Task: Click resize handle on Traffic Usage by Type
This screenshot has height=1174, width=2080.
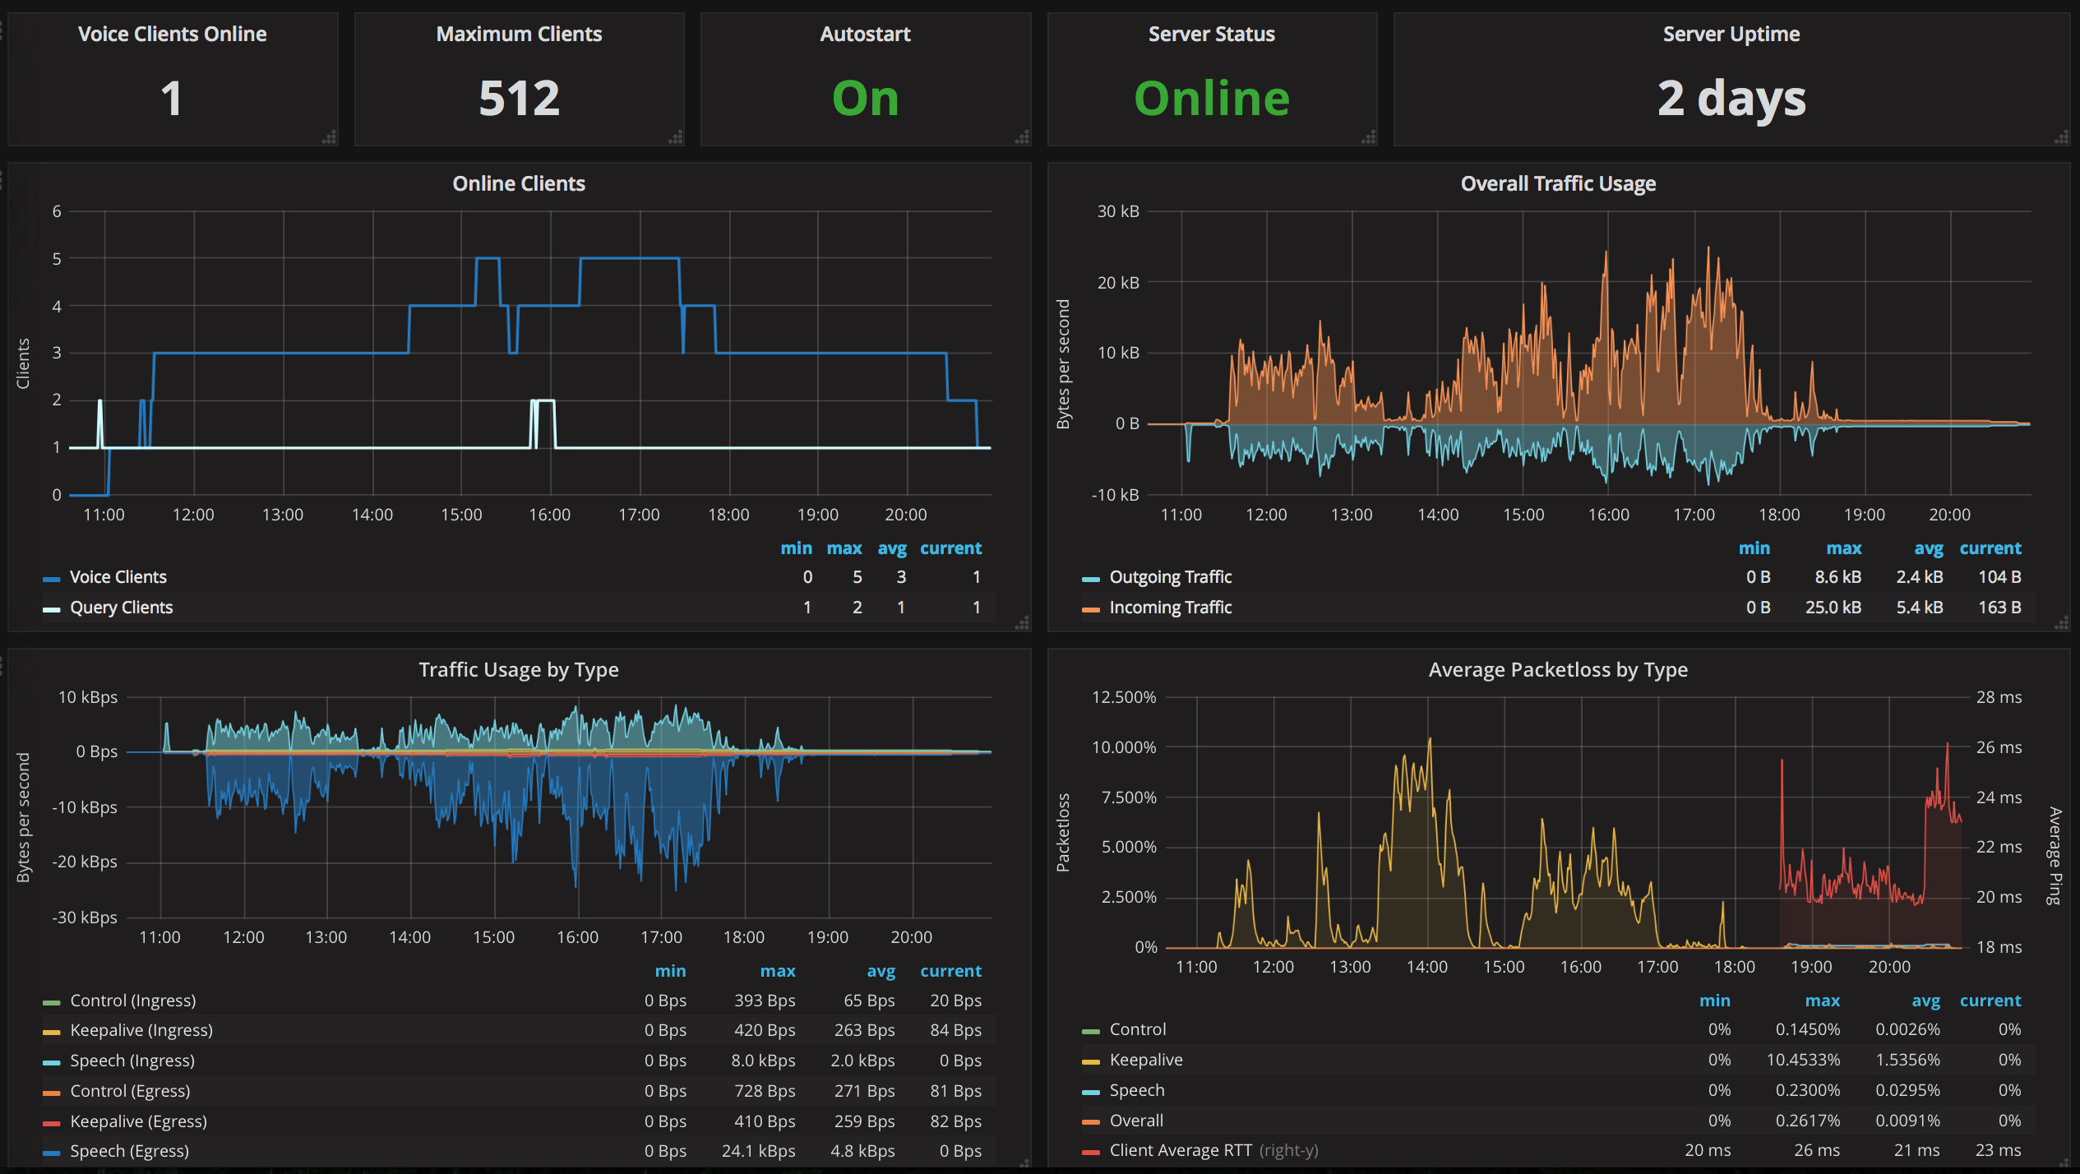Action: [x=1024, y=1163]
